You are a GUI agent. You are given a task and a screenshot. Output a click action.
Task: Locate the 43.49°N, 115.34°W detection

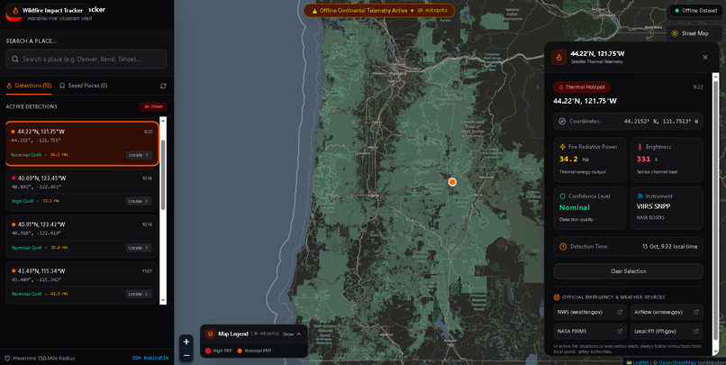(x=139, y=294)
